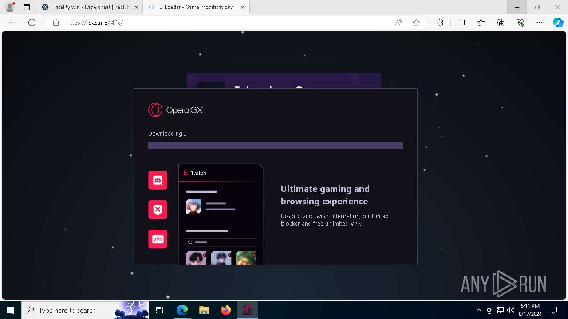Show hidden system tray icons

pyautogui.click(x=478, y=310)
